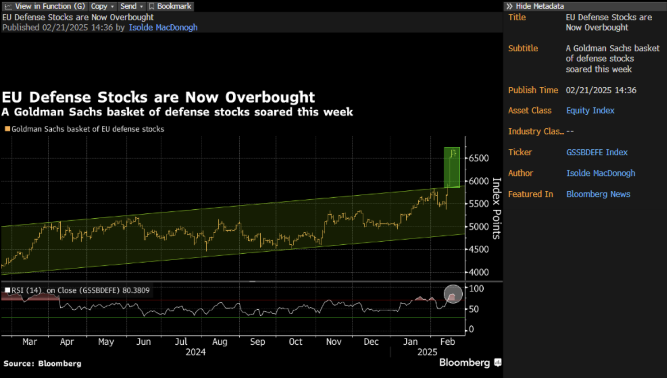Open the Equity Index asset class link
This screenshot has width=667, height=378.
[590, 111]
